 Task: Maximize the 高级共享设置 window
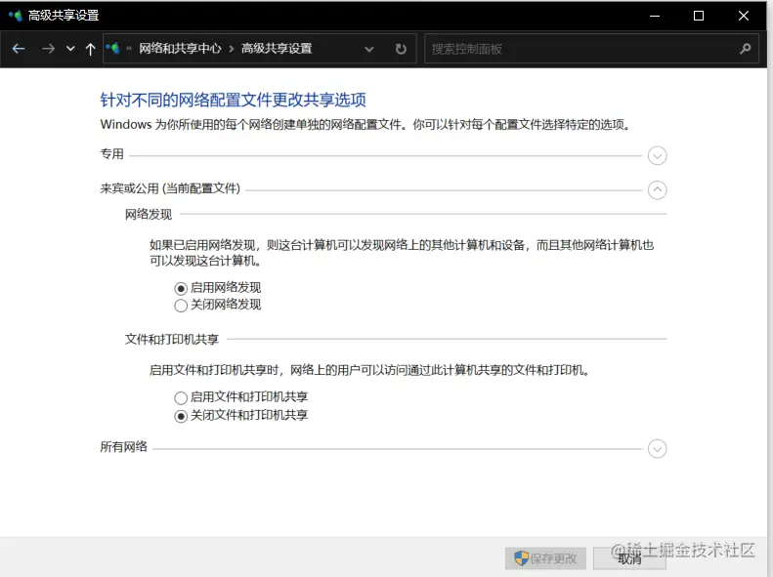(x=699, y=16)
